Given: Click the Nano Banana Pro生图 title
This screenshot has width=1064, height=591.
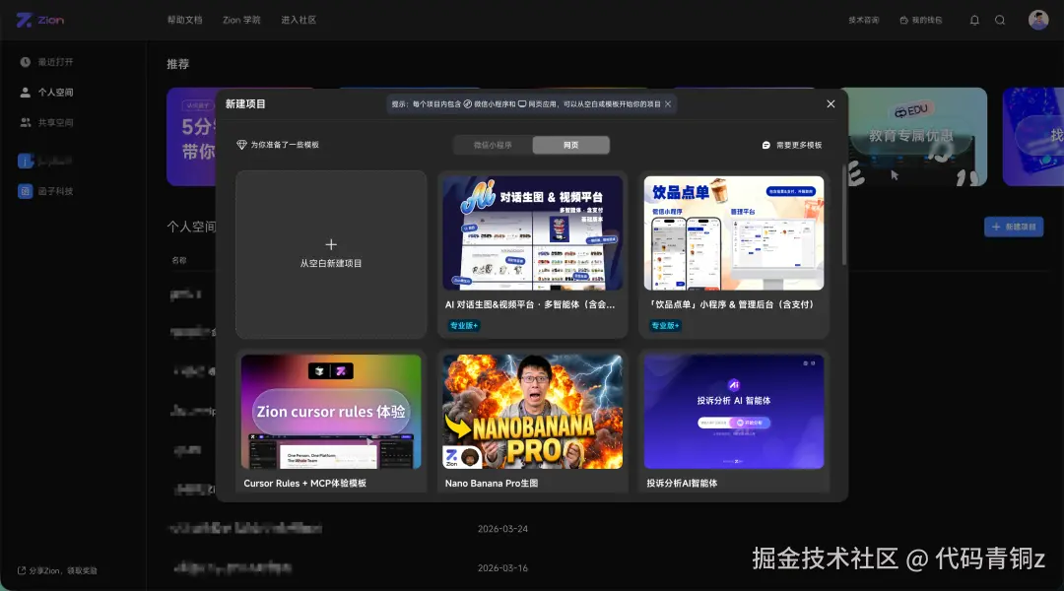Looking at the screenshot, I should pyautogui.click(x=492, y=483).
